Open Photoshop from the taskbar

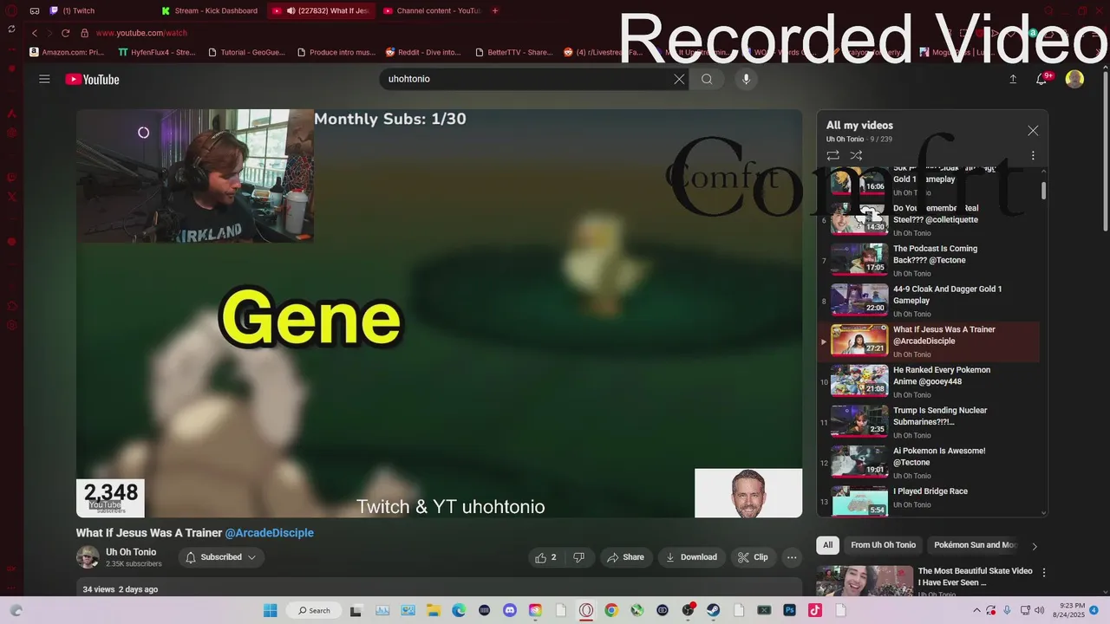789,610
